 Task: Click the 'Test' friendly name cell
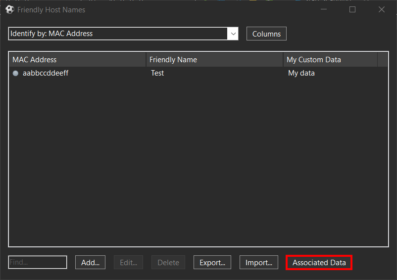[157, 73]
